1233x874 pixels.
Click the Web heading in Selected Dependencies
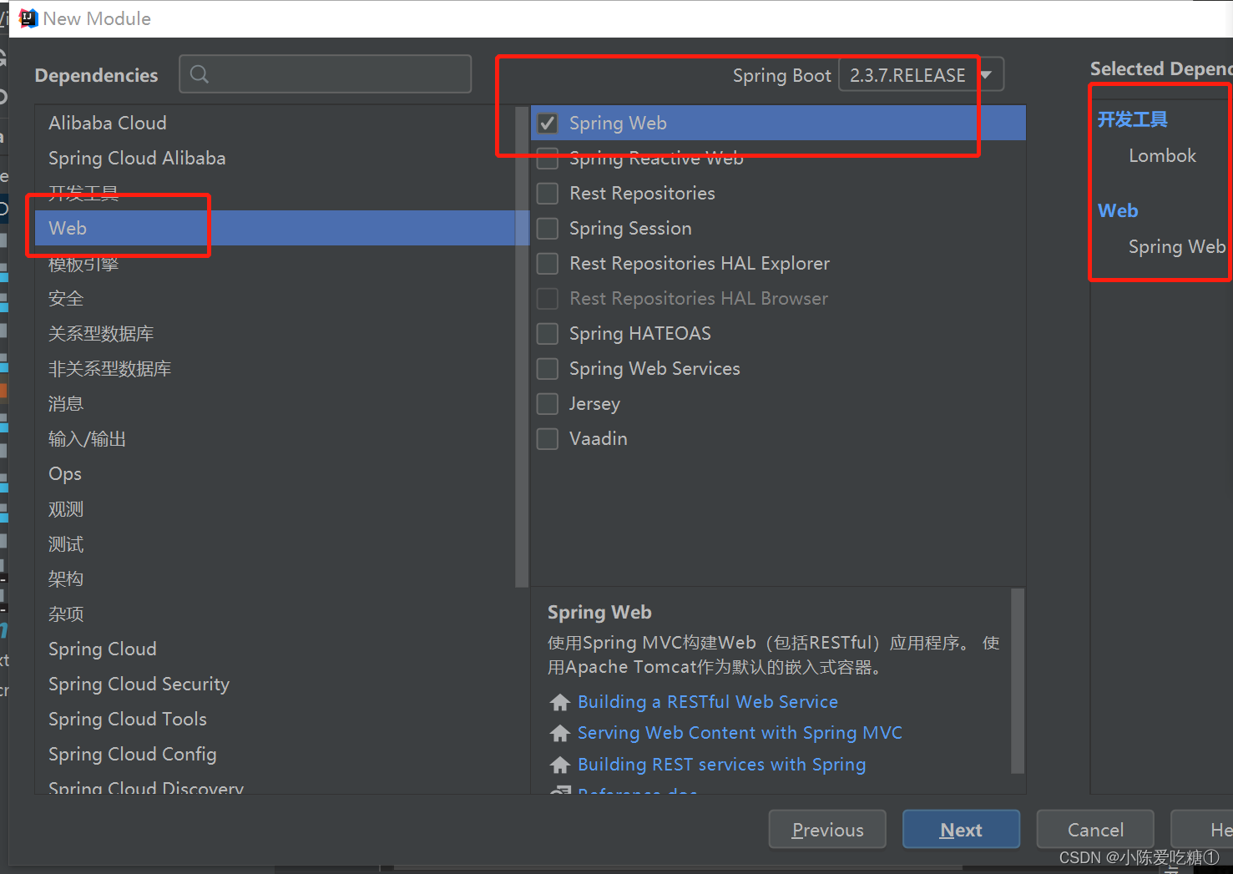1118,210
